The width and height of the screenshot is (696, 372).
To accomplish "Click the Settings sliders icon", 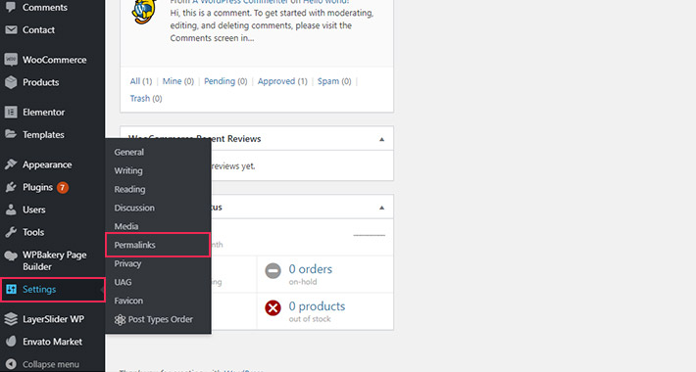I will [x=11, y=290].
